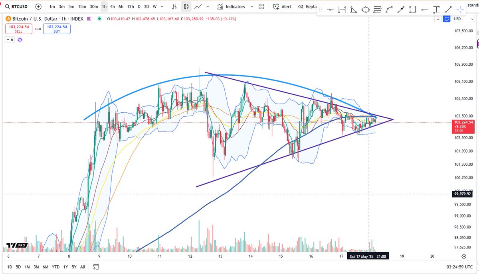Select the Line chart style icon

[x=198, y=7]
